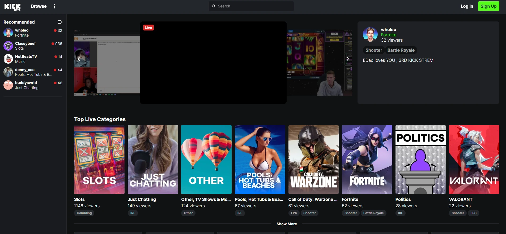Image resolution: width=506 pixels, height=234 pixels.
Task: Click the Battle Royale tag under Fortnite category
Action: [373, 213]
